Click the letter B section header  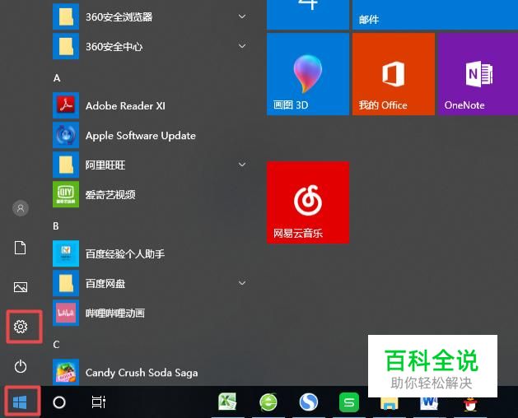coord(56,225)
